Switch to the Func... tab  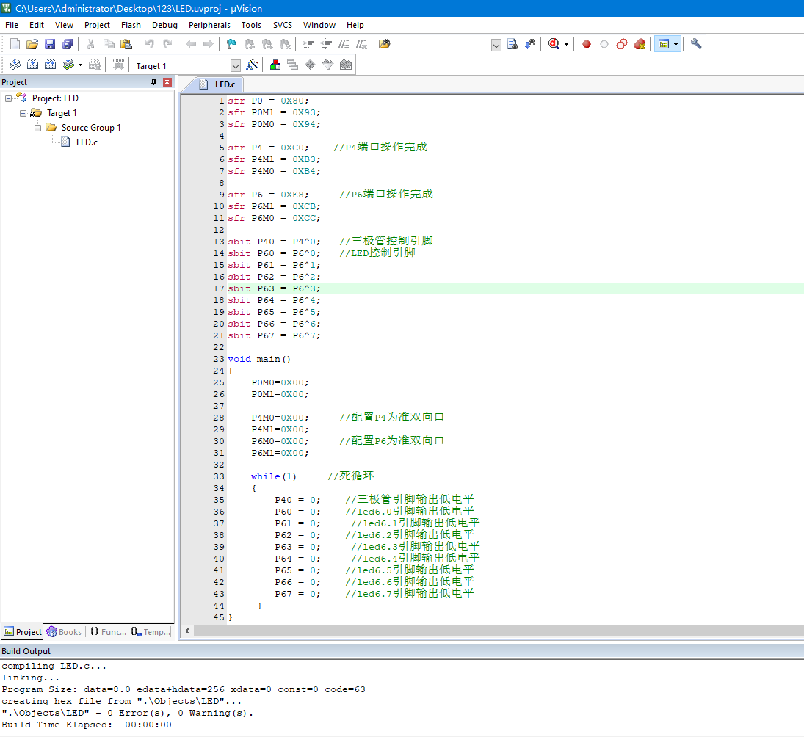(x=108, y=632)
